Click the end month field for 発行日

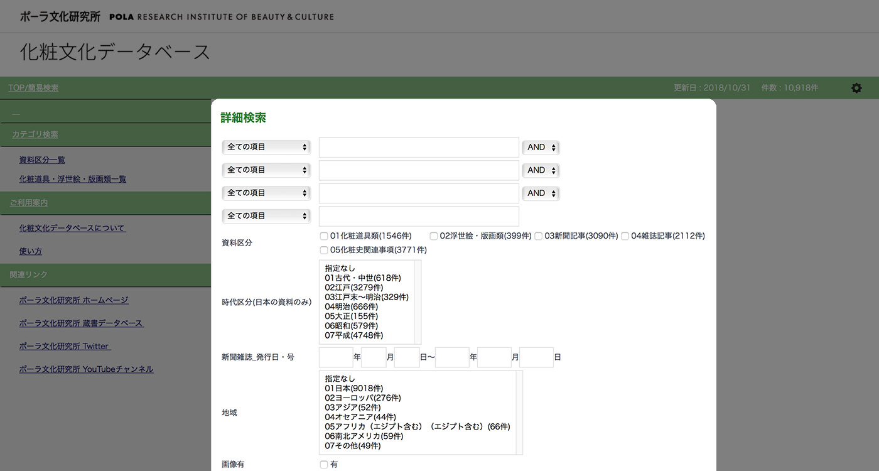(x=494, y=357)
